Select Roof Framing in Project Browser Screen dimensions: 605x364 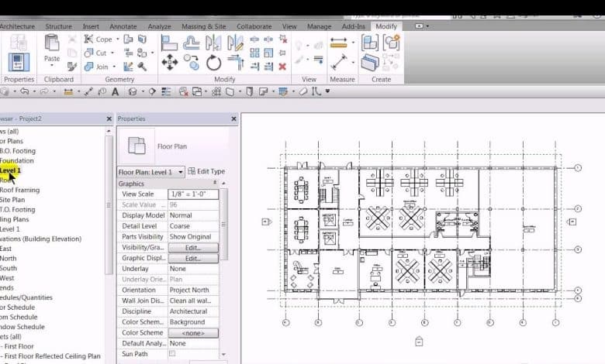coord(19,190)
